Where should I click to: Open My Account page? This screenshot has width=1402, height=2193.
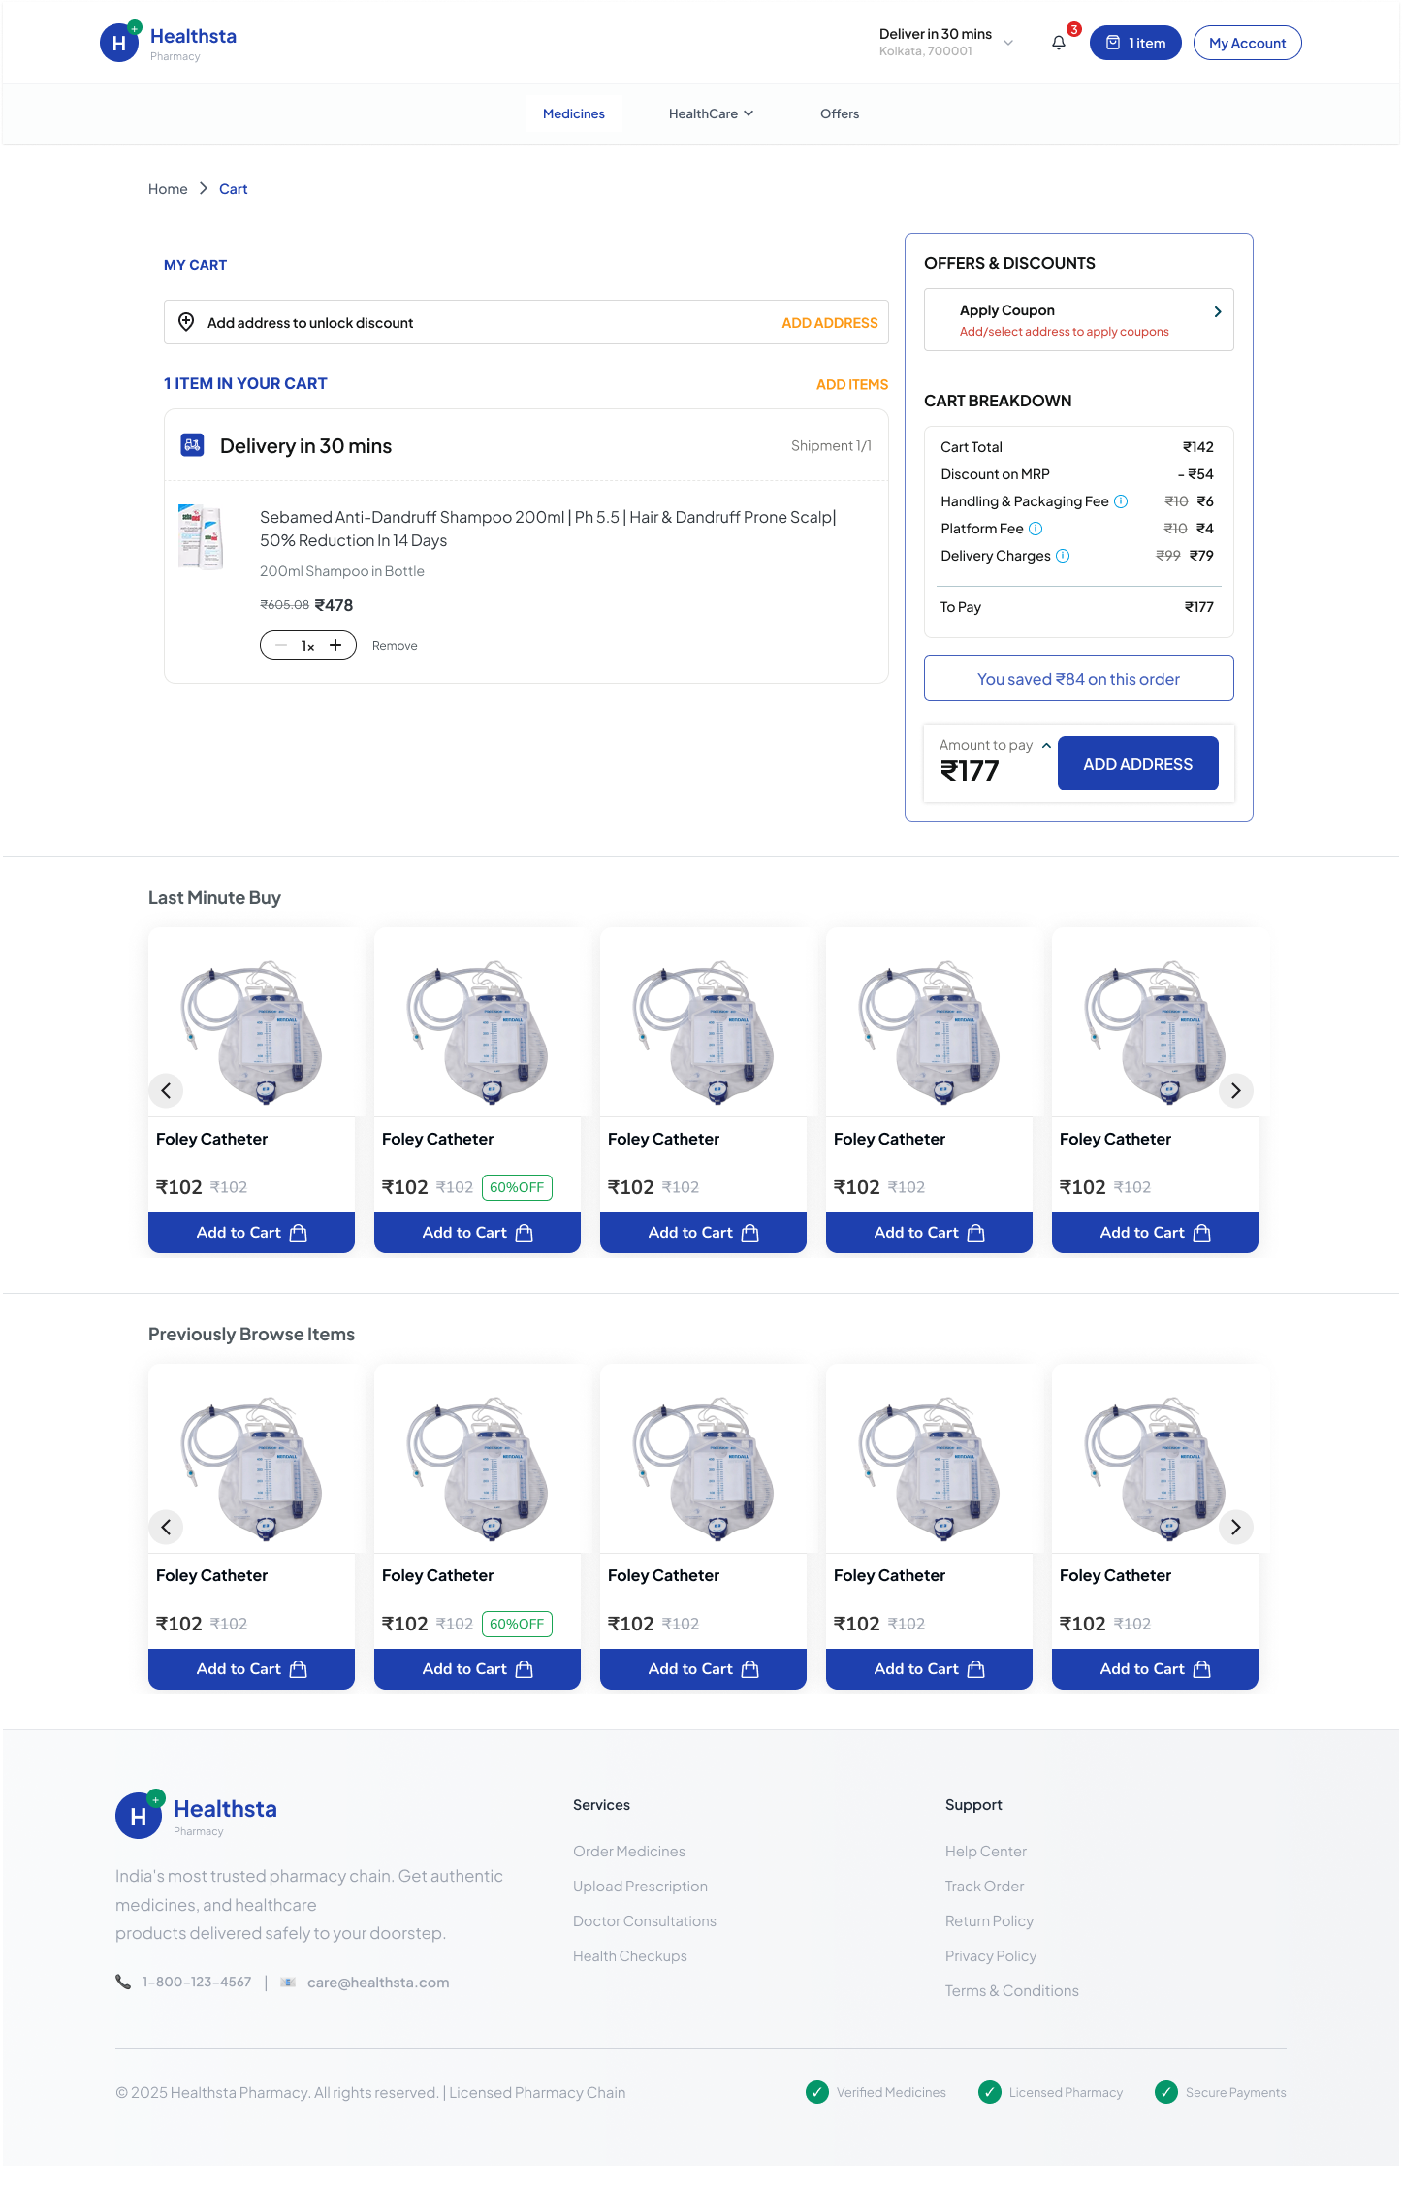click(1247, 43)
